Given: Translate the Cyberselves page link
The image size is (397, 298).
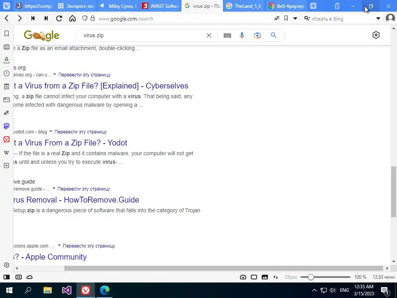Looking at the screenshot, I should coord(84,75).
